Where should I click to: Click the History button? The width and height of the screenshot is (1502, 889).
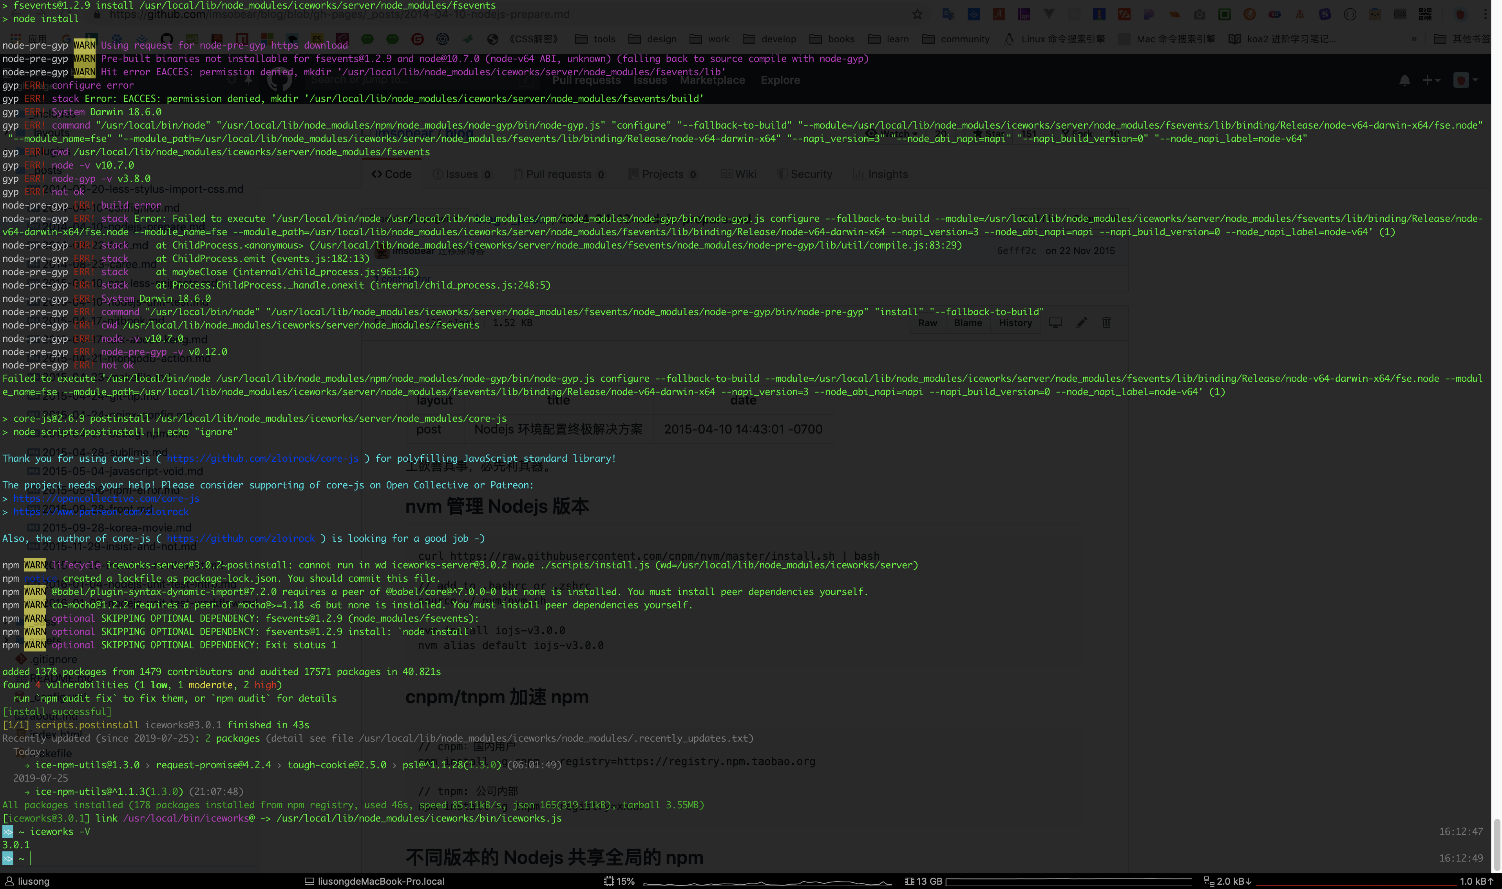pyautogui.click(x=1015, y=323)
